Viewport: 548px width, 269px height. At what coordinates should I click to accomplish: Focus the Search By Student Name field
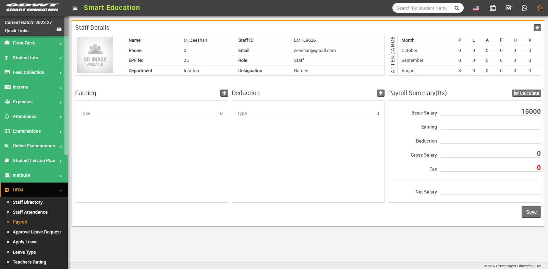point(422,8)
